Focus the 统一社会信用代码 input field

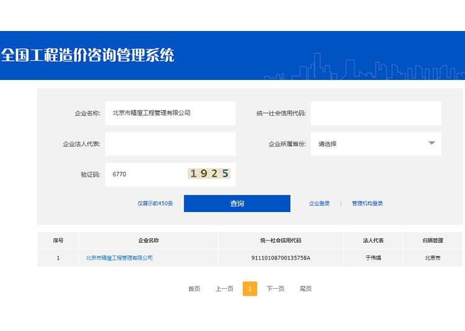376,113
